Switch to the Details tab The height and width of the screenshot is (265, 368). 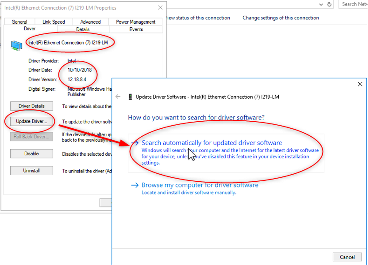click(x=83, y=29)
